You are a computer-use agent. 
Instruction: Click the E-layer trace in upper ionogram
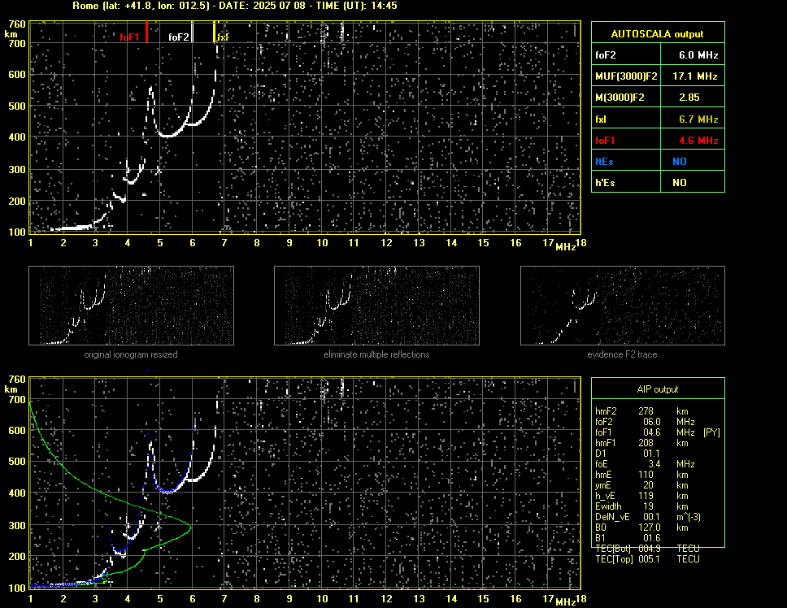tap(73, 228)
